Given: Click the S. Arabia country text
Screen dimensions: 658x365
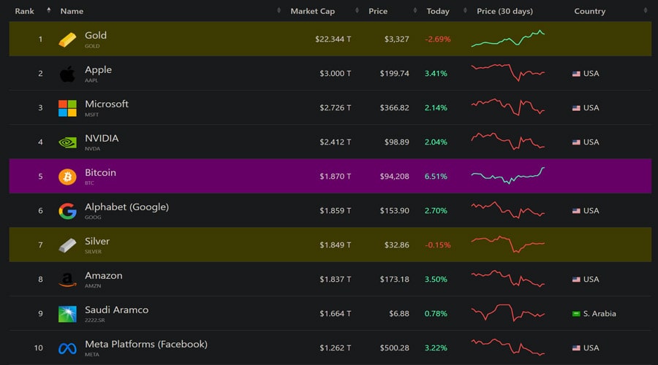Looking at the screenshot, I should point(600,314).
